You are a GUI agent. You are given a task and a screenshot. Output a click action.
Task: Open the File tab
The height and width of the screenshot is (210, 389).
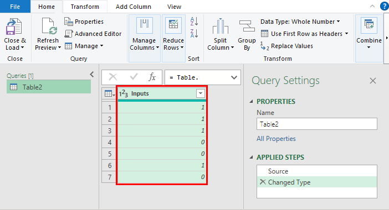(15, 7)
